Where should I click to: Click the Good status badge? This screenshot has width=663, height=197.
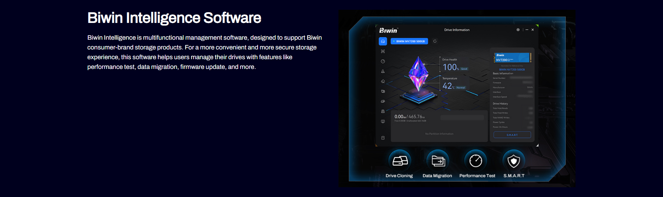[464, 69]
